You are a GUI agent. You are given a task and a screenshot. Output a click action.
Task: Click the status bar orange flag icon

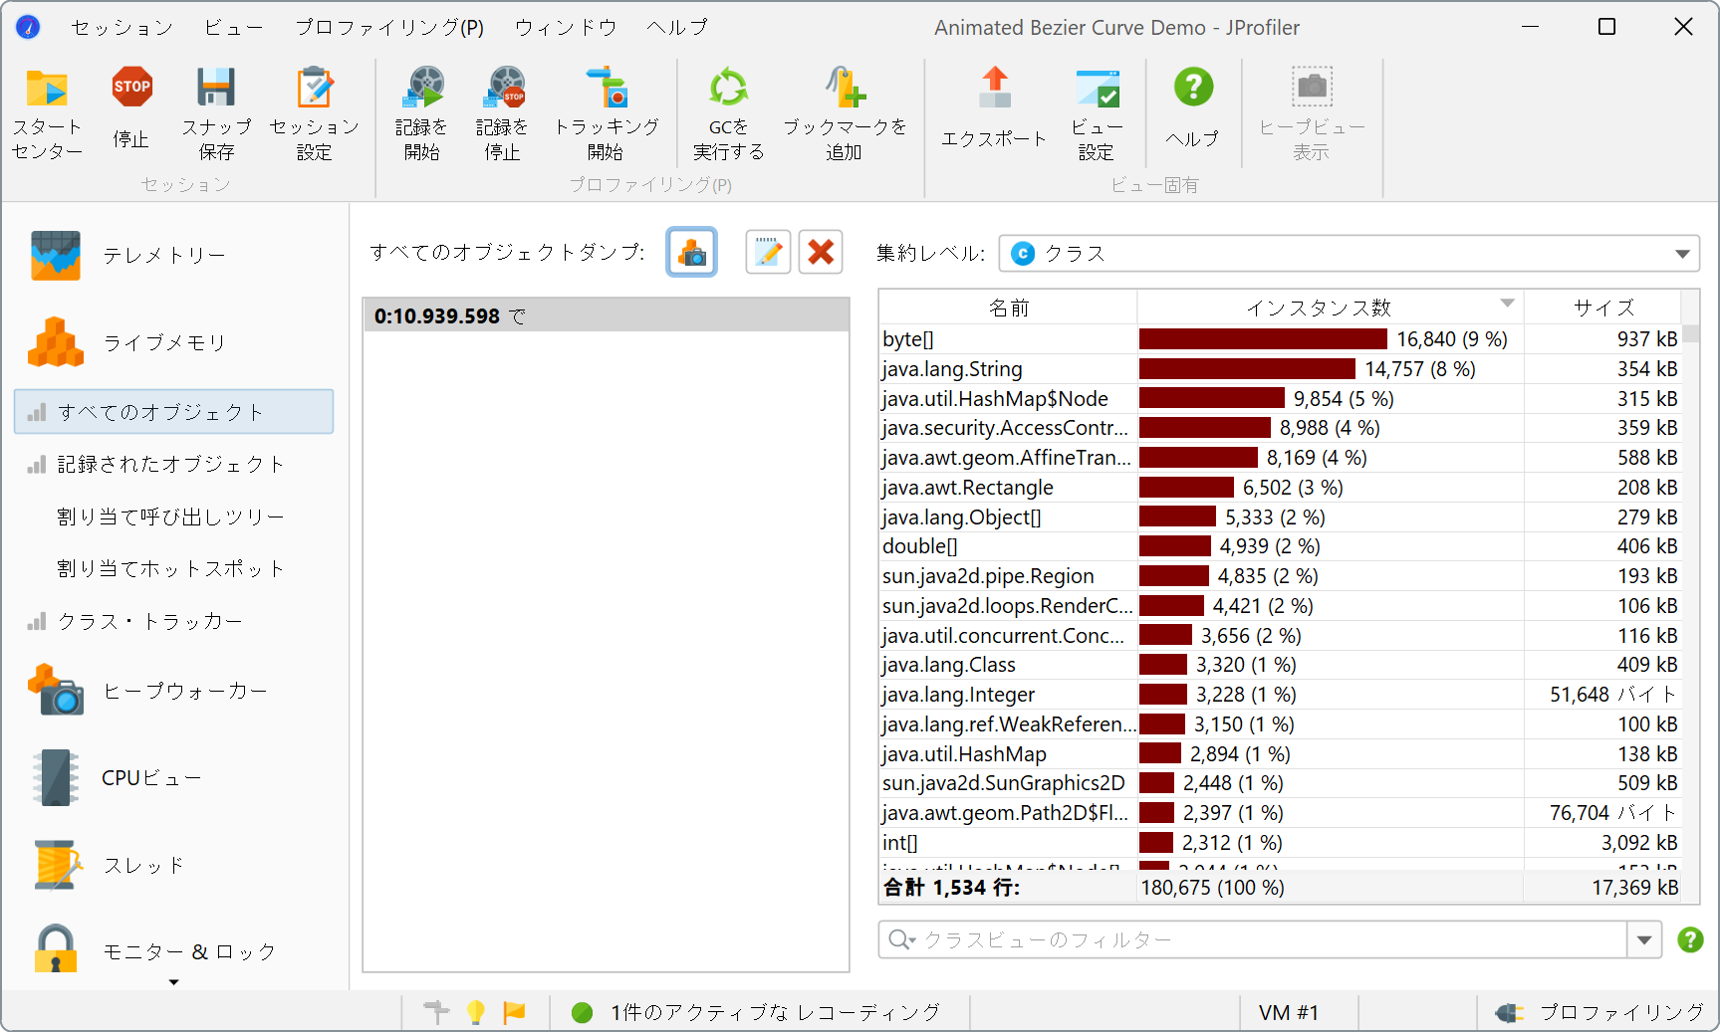(x=514, y=1012)
